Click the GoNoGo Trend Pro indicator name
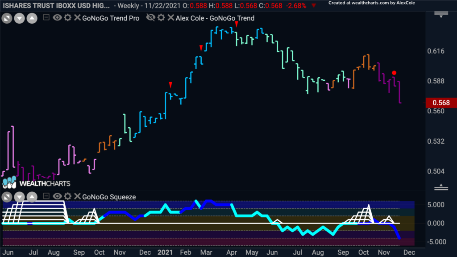Screen dimensions: 457x257 pos(111,18)
